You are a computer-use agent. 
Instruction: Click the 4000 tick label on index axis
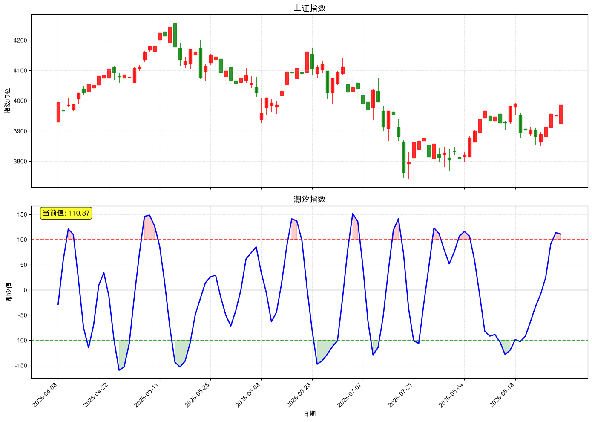pyautogui.click(x=20, y=101)
